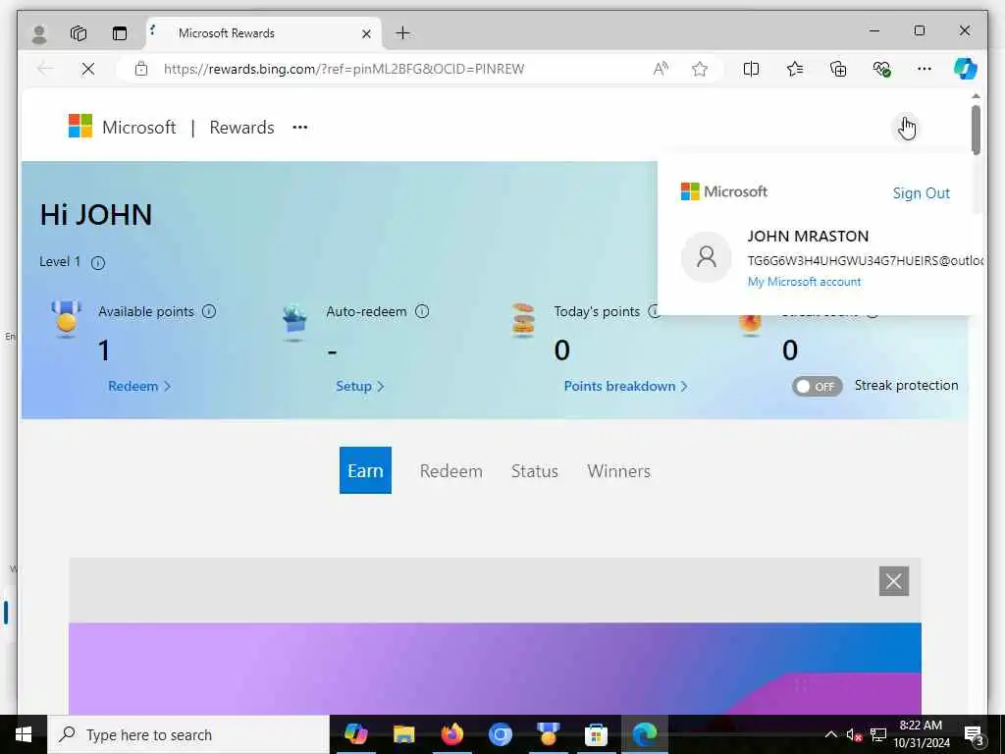Screen dimensions: 1005x754
Task: Close the promotional banner
Action: click(893, 581)
